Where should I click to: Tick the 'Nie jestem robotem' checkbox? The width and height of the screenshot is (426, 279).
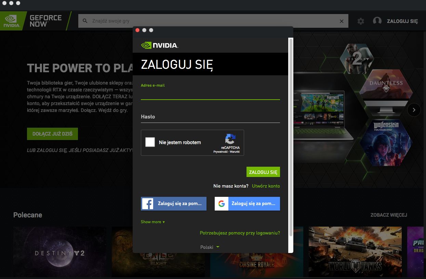[x=150, y=142]
